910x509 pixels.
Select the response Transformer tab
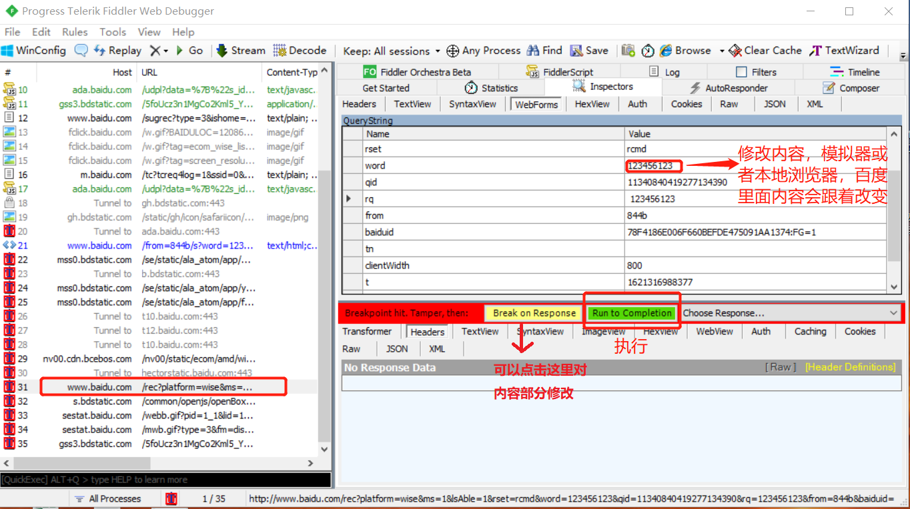coord(367,331)
